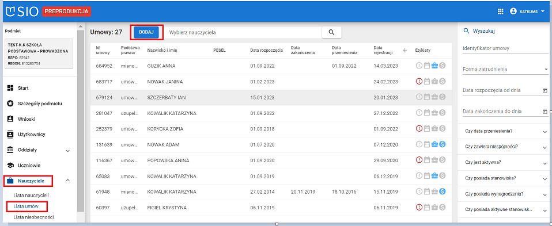Expand Czy posiada stanowiska? filter
The height and width of the screenshot is (226, 552).
click(x=505, y=178)
